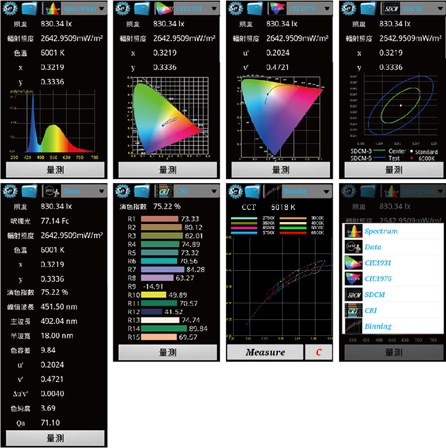This screenshot has height=448, width=446.
Task: Click the CIE1931 chromaticity diagram
Action: 168,116
